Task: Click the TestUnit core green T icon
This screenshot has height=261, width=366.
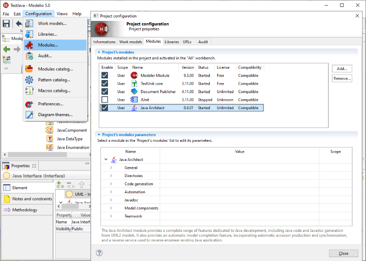Action: (x=134, y=84)
